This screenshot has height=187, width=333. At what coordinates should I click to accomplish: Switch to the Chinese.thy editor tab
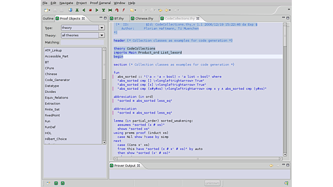(144, 19)
